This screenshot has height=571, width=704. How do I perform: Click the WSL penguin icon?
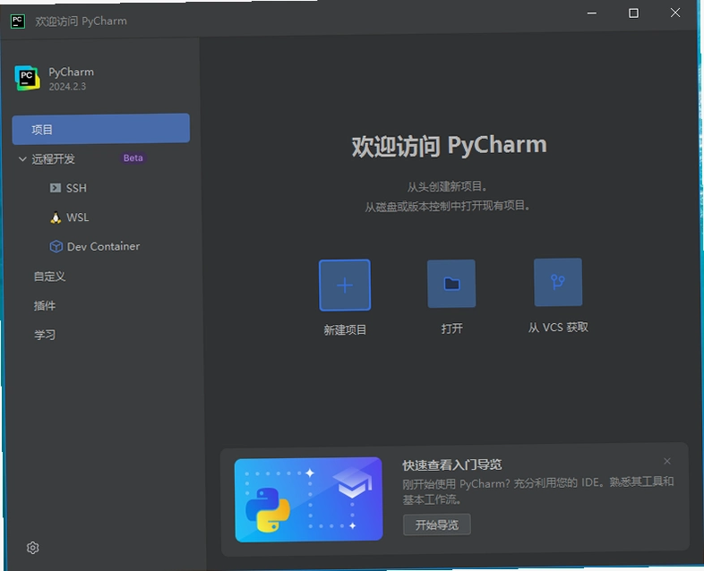(x=56, y=217)
